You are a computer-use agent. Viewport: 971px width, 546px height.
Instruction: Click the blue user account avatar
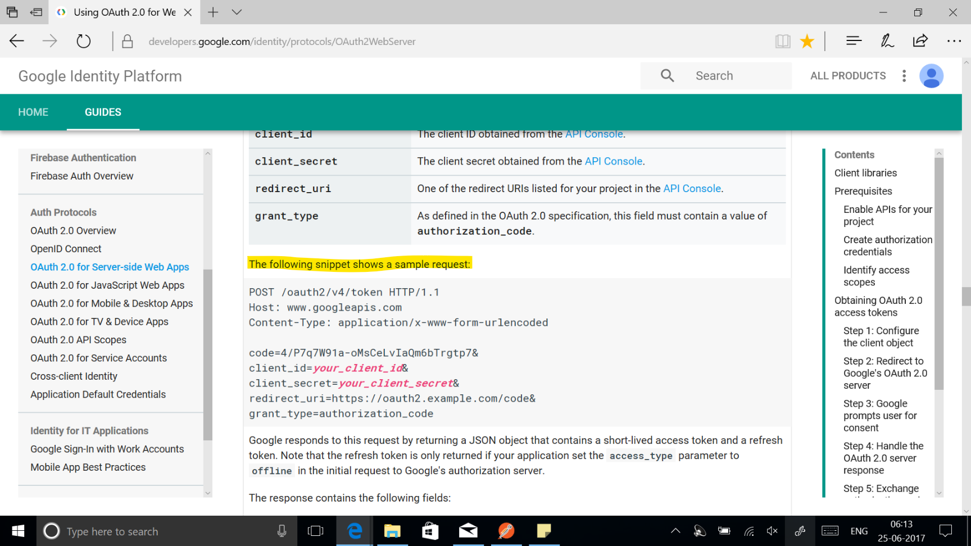click(931, 76)
